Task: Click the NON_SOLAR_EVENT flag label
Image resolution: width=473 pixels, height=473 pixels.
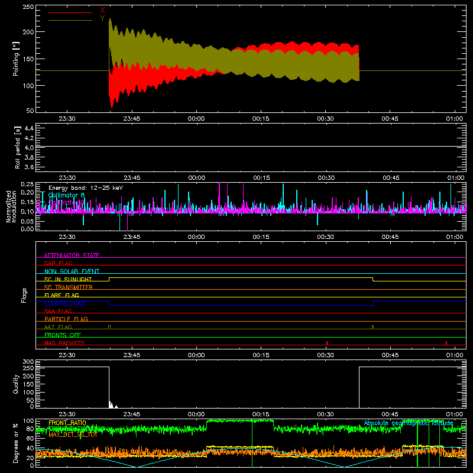Action: pyautogui.click(x=72, y=271)
